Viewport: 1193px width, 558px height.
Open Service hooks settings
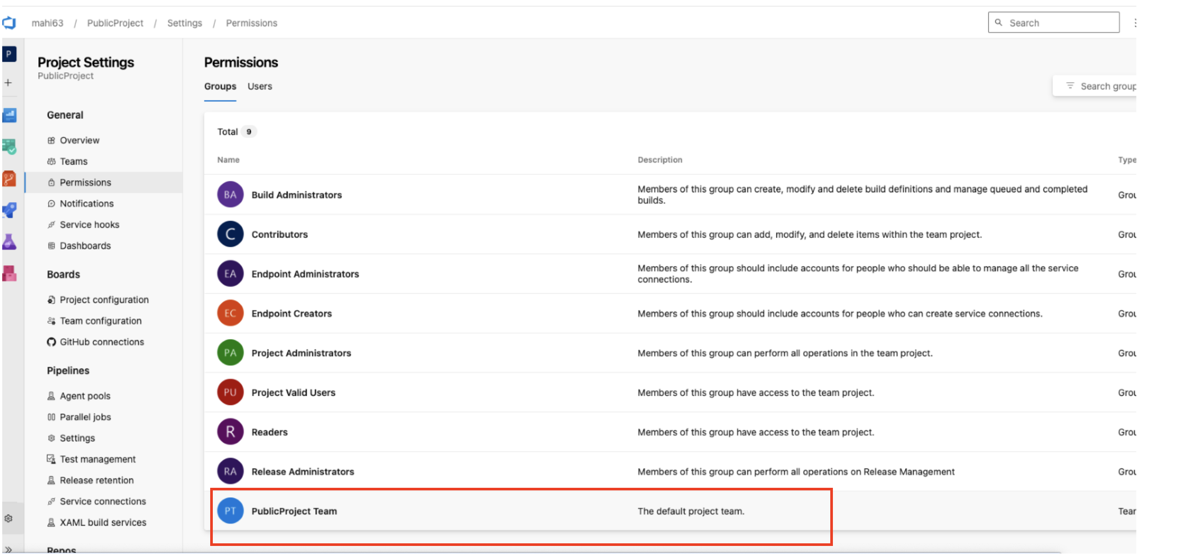(89, 225)
